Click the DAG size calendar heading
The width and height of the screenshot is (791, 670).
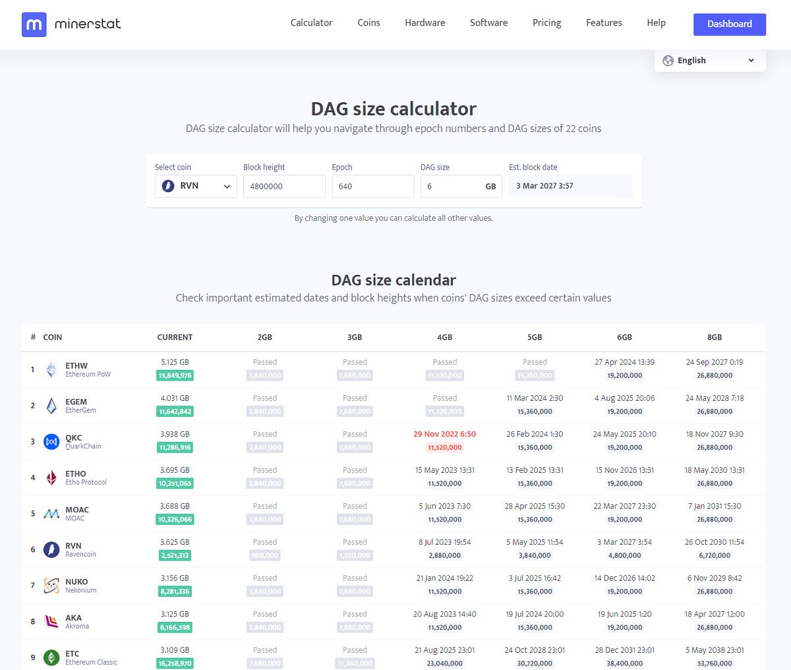coord(394,280)
